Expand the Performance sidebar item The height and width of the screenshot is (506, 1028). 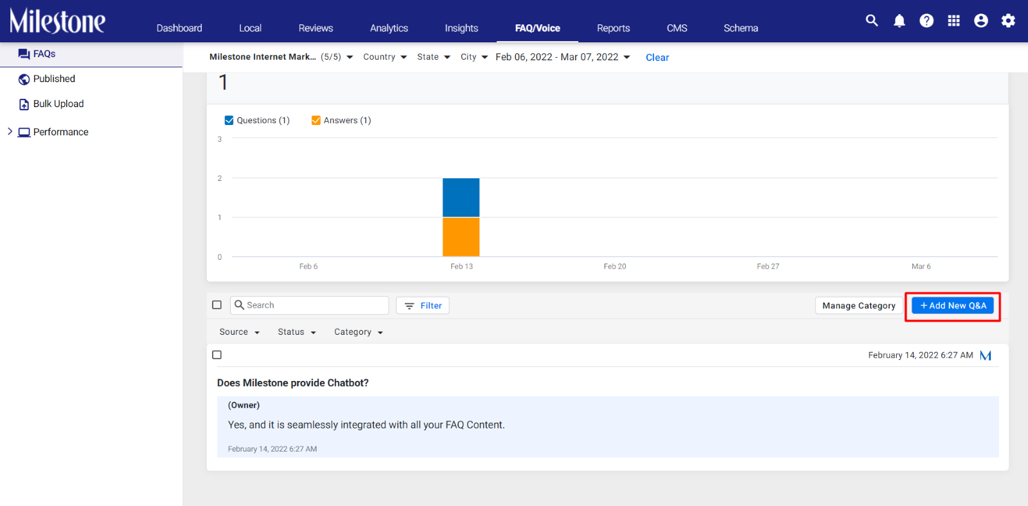10,131
